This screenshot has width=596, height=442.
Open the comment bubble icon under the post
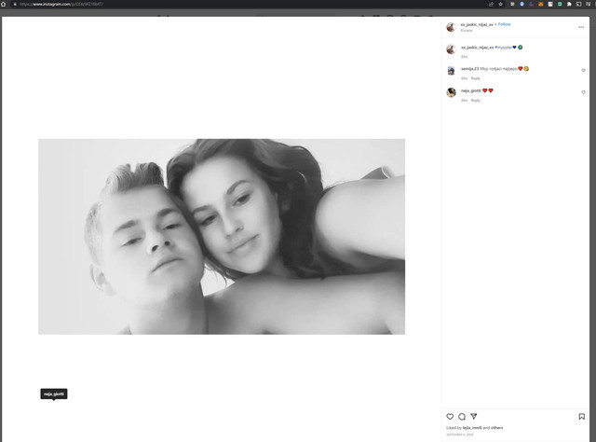point(462,417)
